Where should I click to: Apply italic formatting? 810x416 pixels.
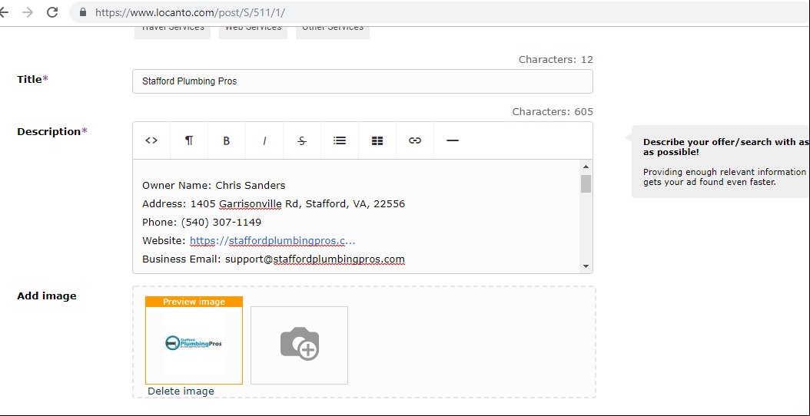click(264, 140)
